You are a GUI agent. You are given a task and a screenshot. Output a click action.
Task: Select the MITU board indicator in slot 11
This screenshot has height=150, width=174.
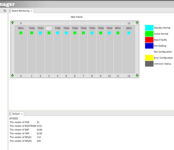(118, 33)
